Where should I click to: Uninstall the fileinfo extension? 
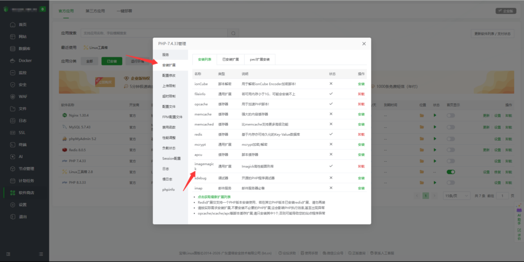(x=361, y=94)
